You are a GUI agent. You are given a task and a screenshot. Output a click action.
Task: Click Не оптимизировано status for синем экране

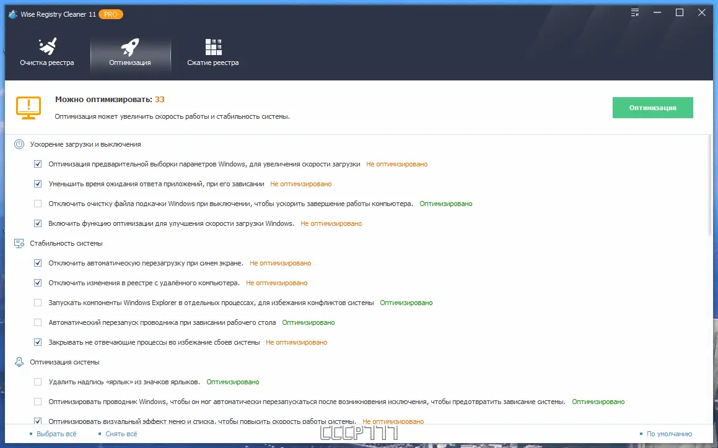(x=280, y=263)
